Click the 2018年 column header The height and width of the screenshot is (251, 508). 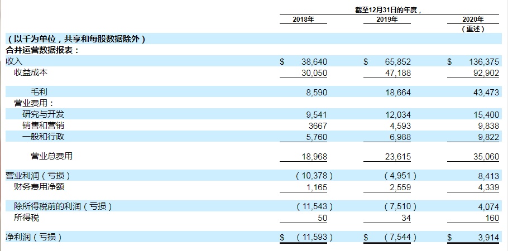(304, 20)
